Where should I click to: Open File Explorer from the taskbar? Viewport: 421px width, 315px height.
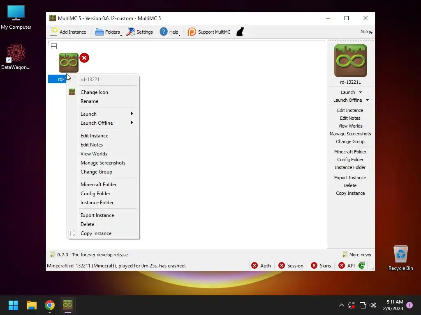tap(31, 305)
